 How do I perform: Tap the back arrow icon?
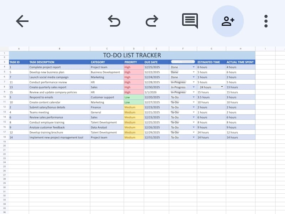tap(22, 21)
